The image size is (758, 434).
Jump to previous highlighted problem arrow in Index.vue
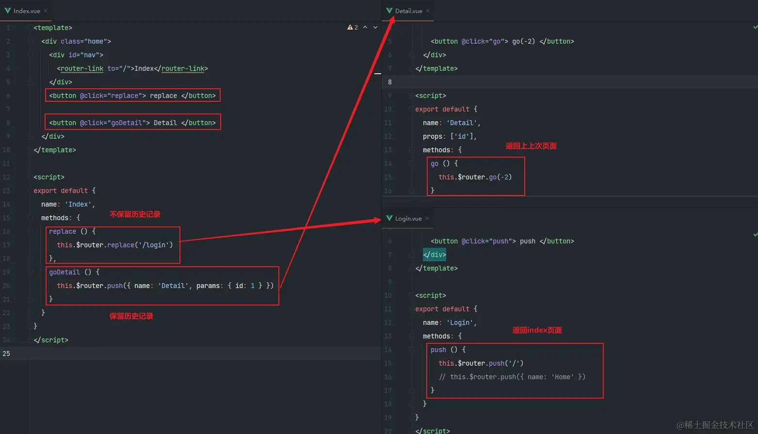tap(365, 28)
